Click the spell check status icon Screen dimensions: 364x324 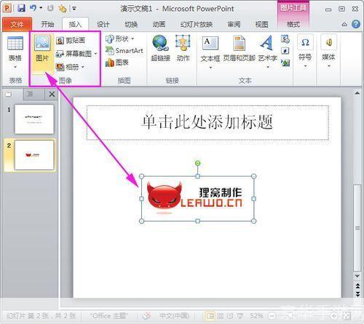click(146, 316)
